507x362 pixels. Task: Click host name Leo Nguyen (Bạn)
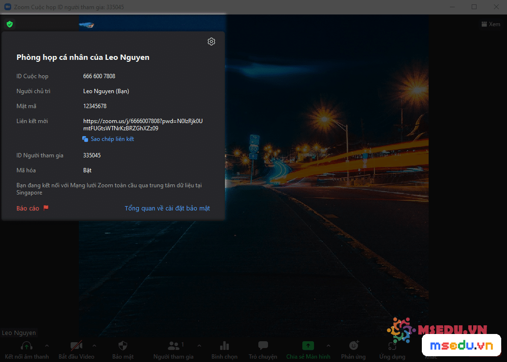[106, 91]
